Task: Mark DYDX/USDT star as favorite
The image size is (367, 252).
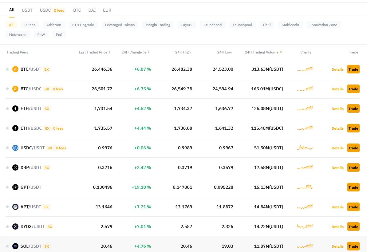Action: click(7, 226)
